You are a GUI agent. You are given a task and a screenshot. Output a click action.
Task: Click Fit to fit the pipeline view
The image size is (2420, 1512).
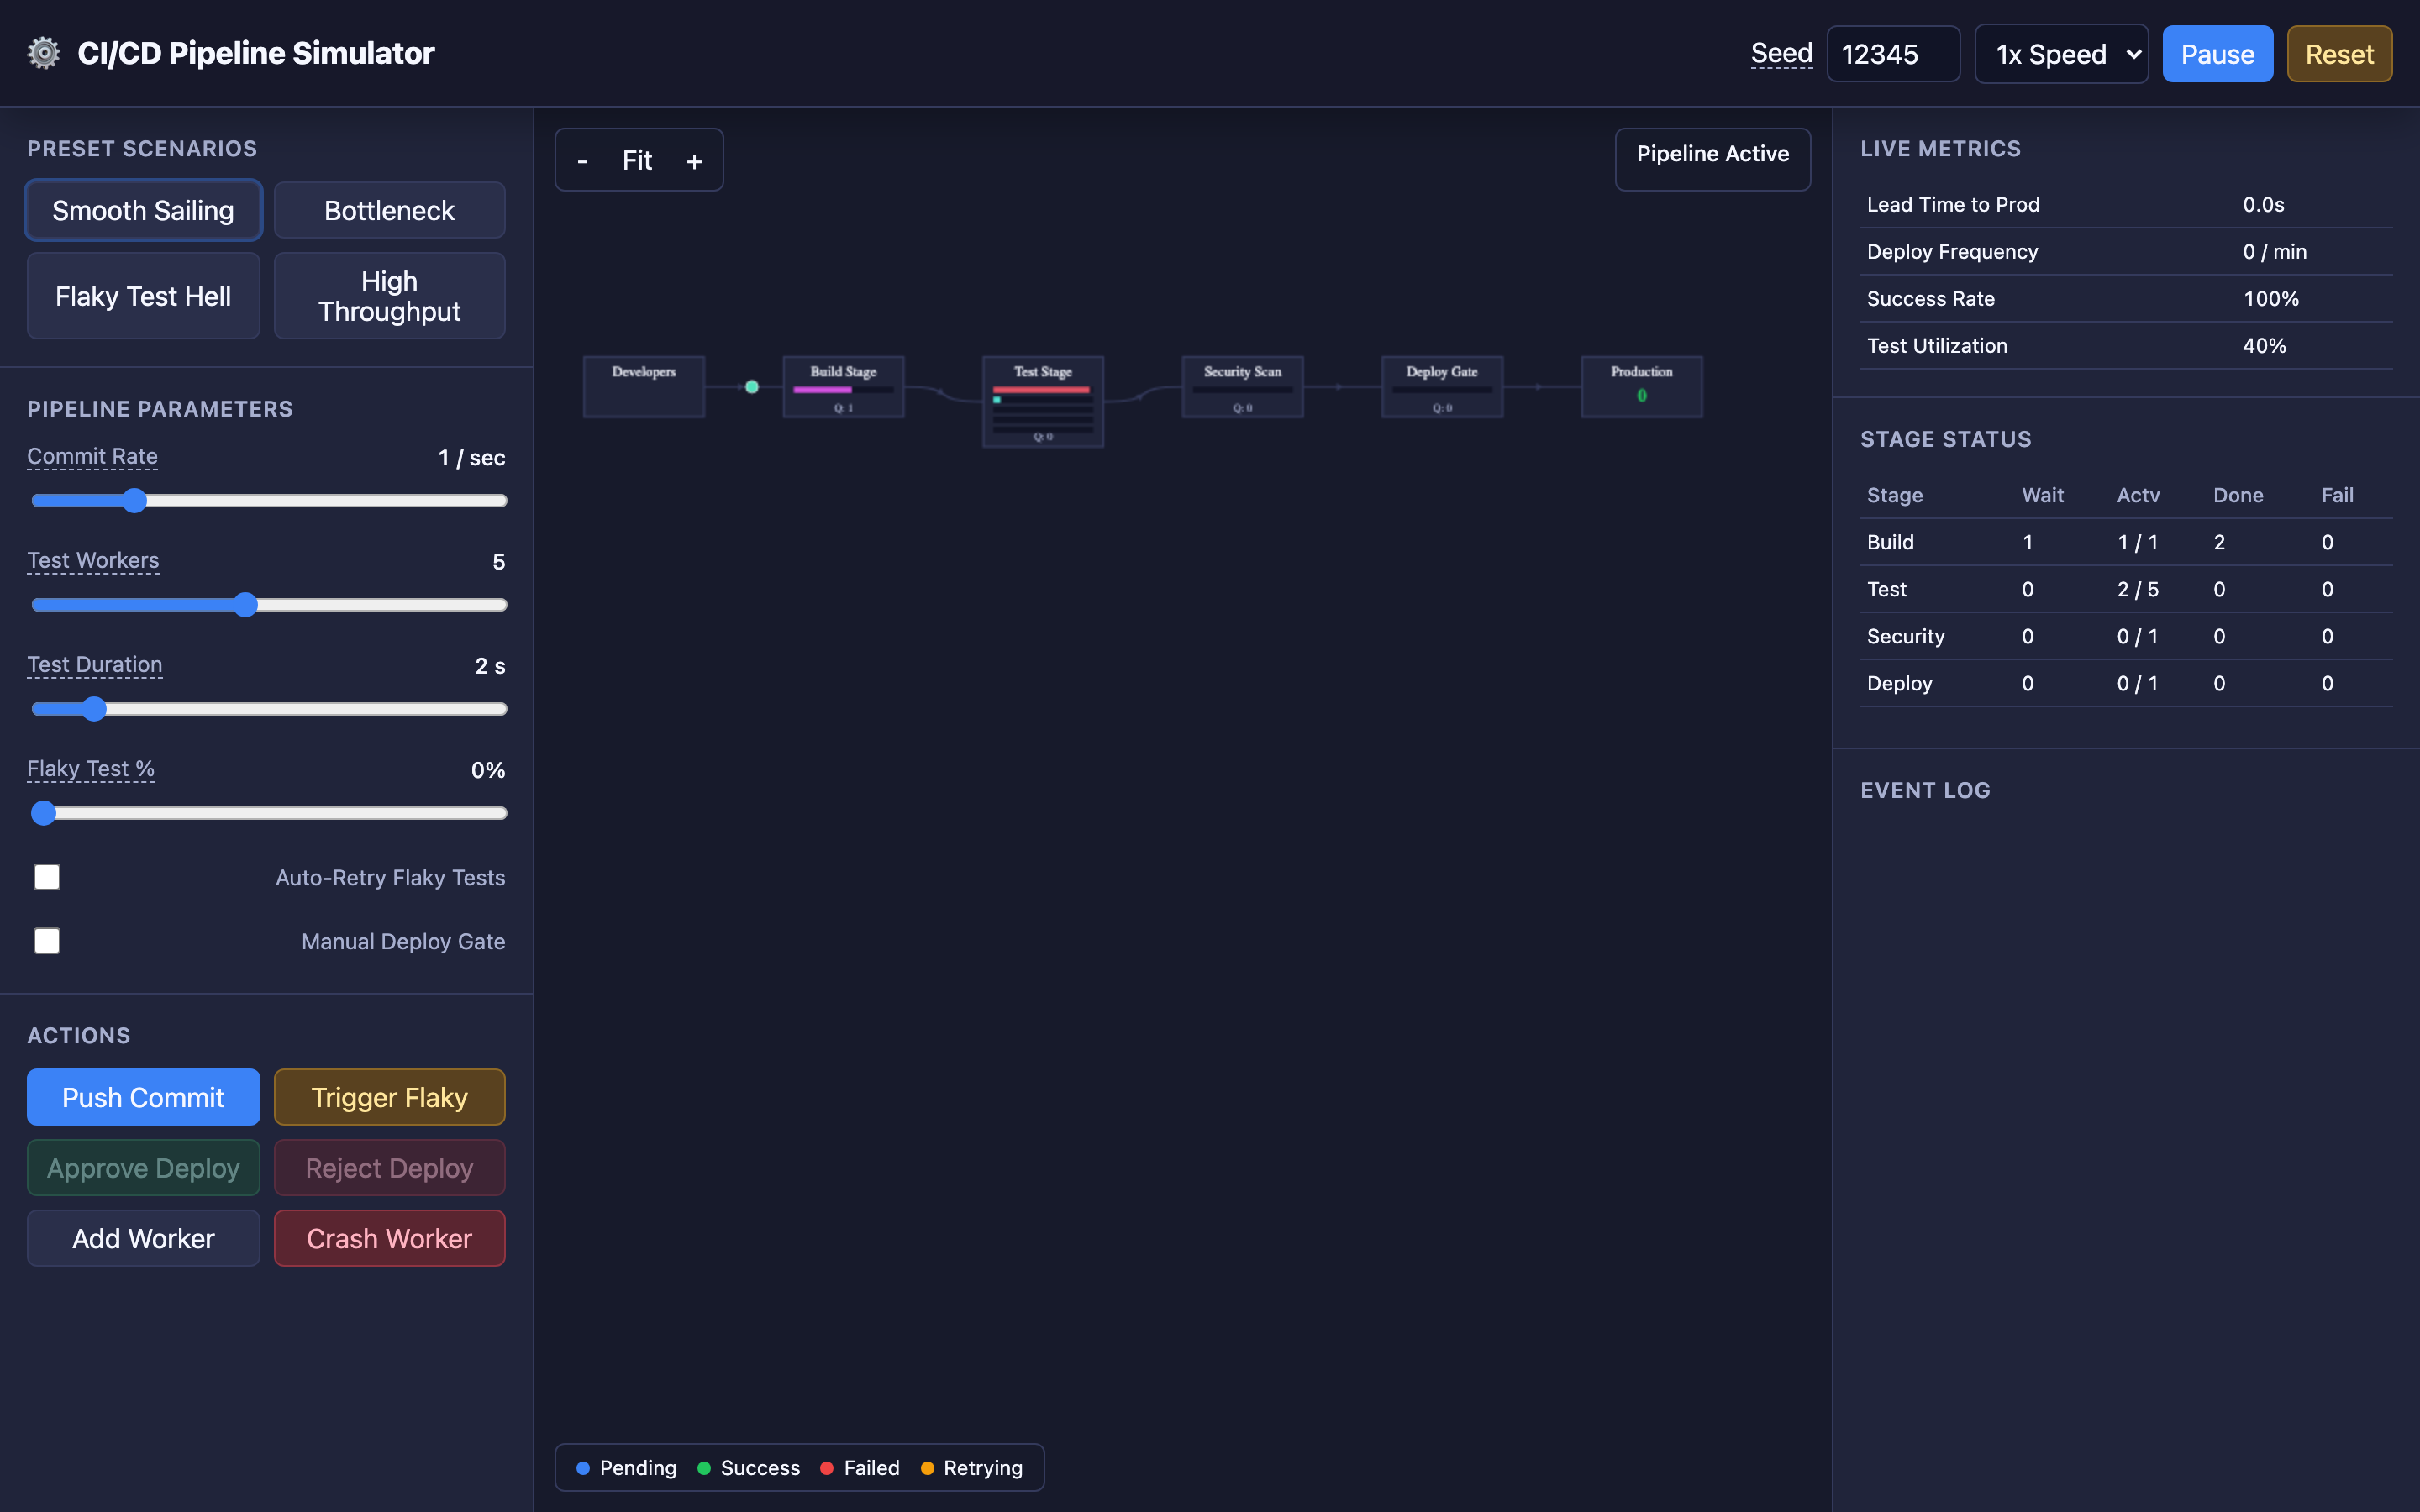tap(637, 160)
